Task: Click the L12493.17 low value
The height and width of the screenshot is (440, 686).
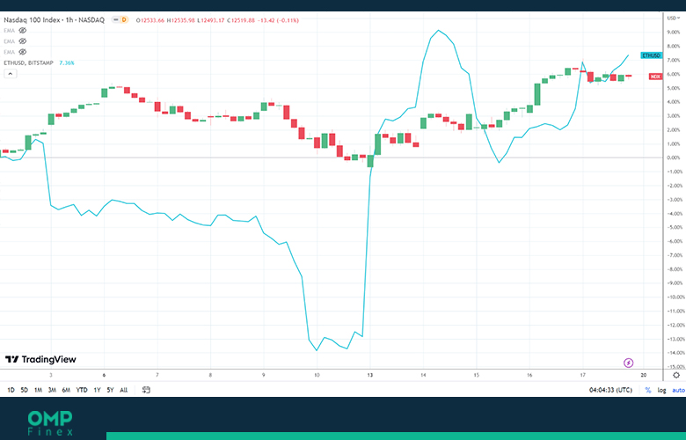Action: pos(211,20)
